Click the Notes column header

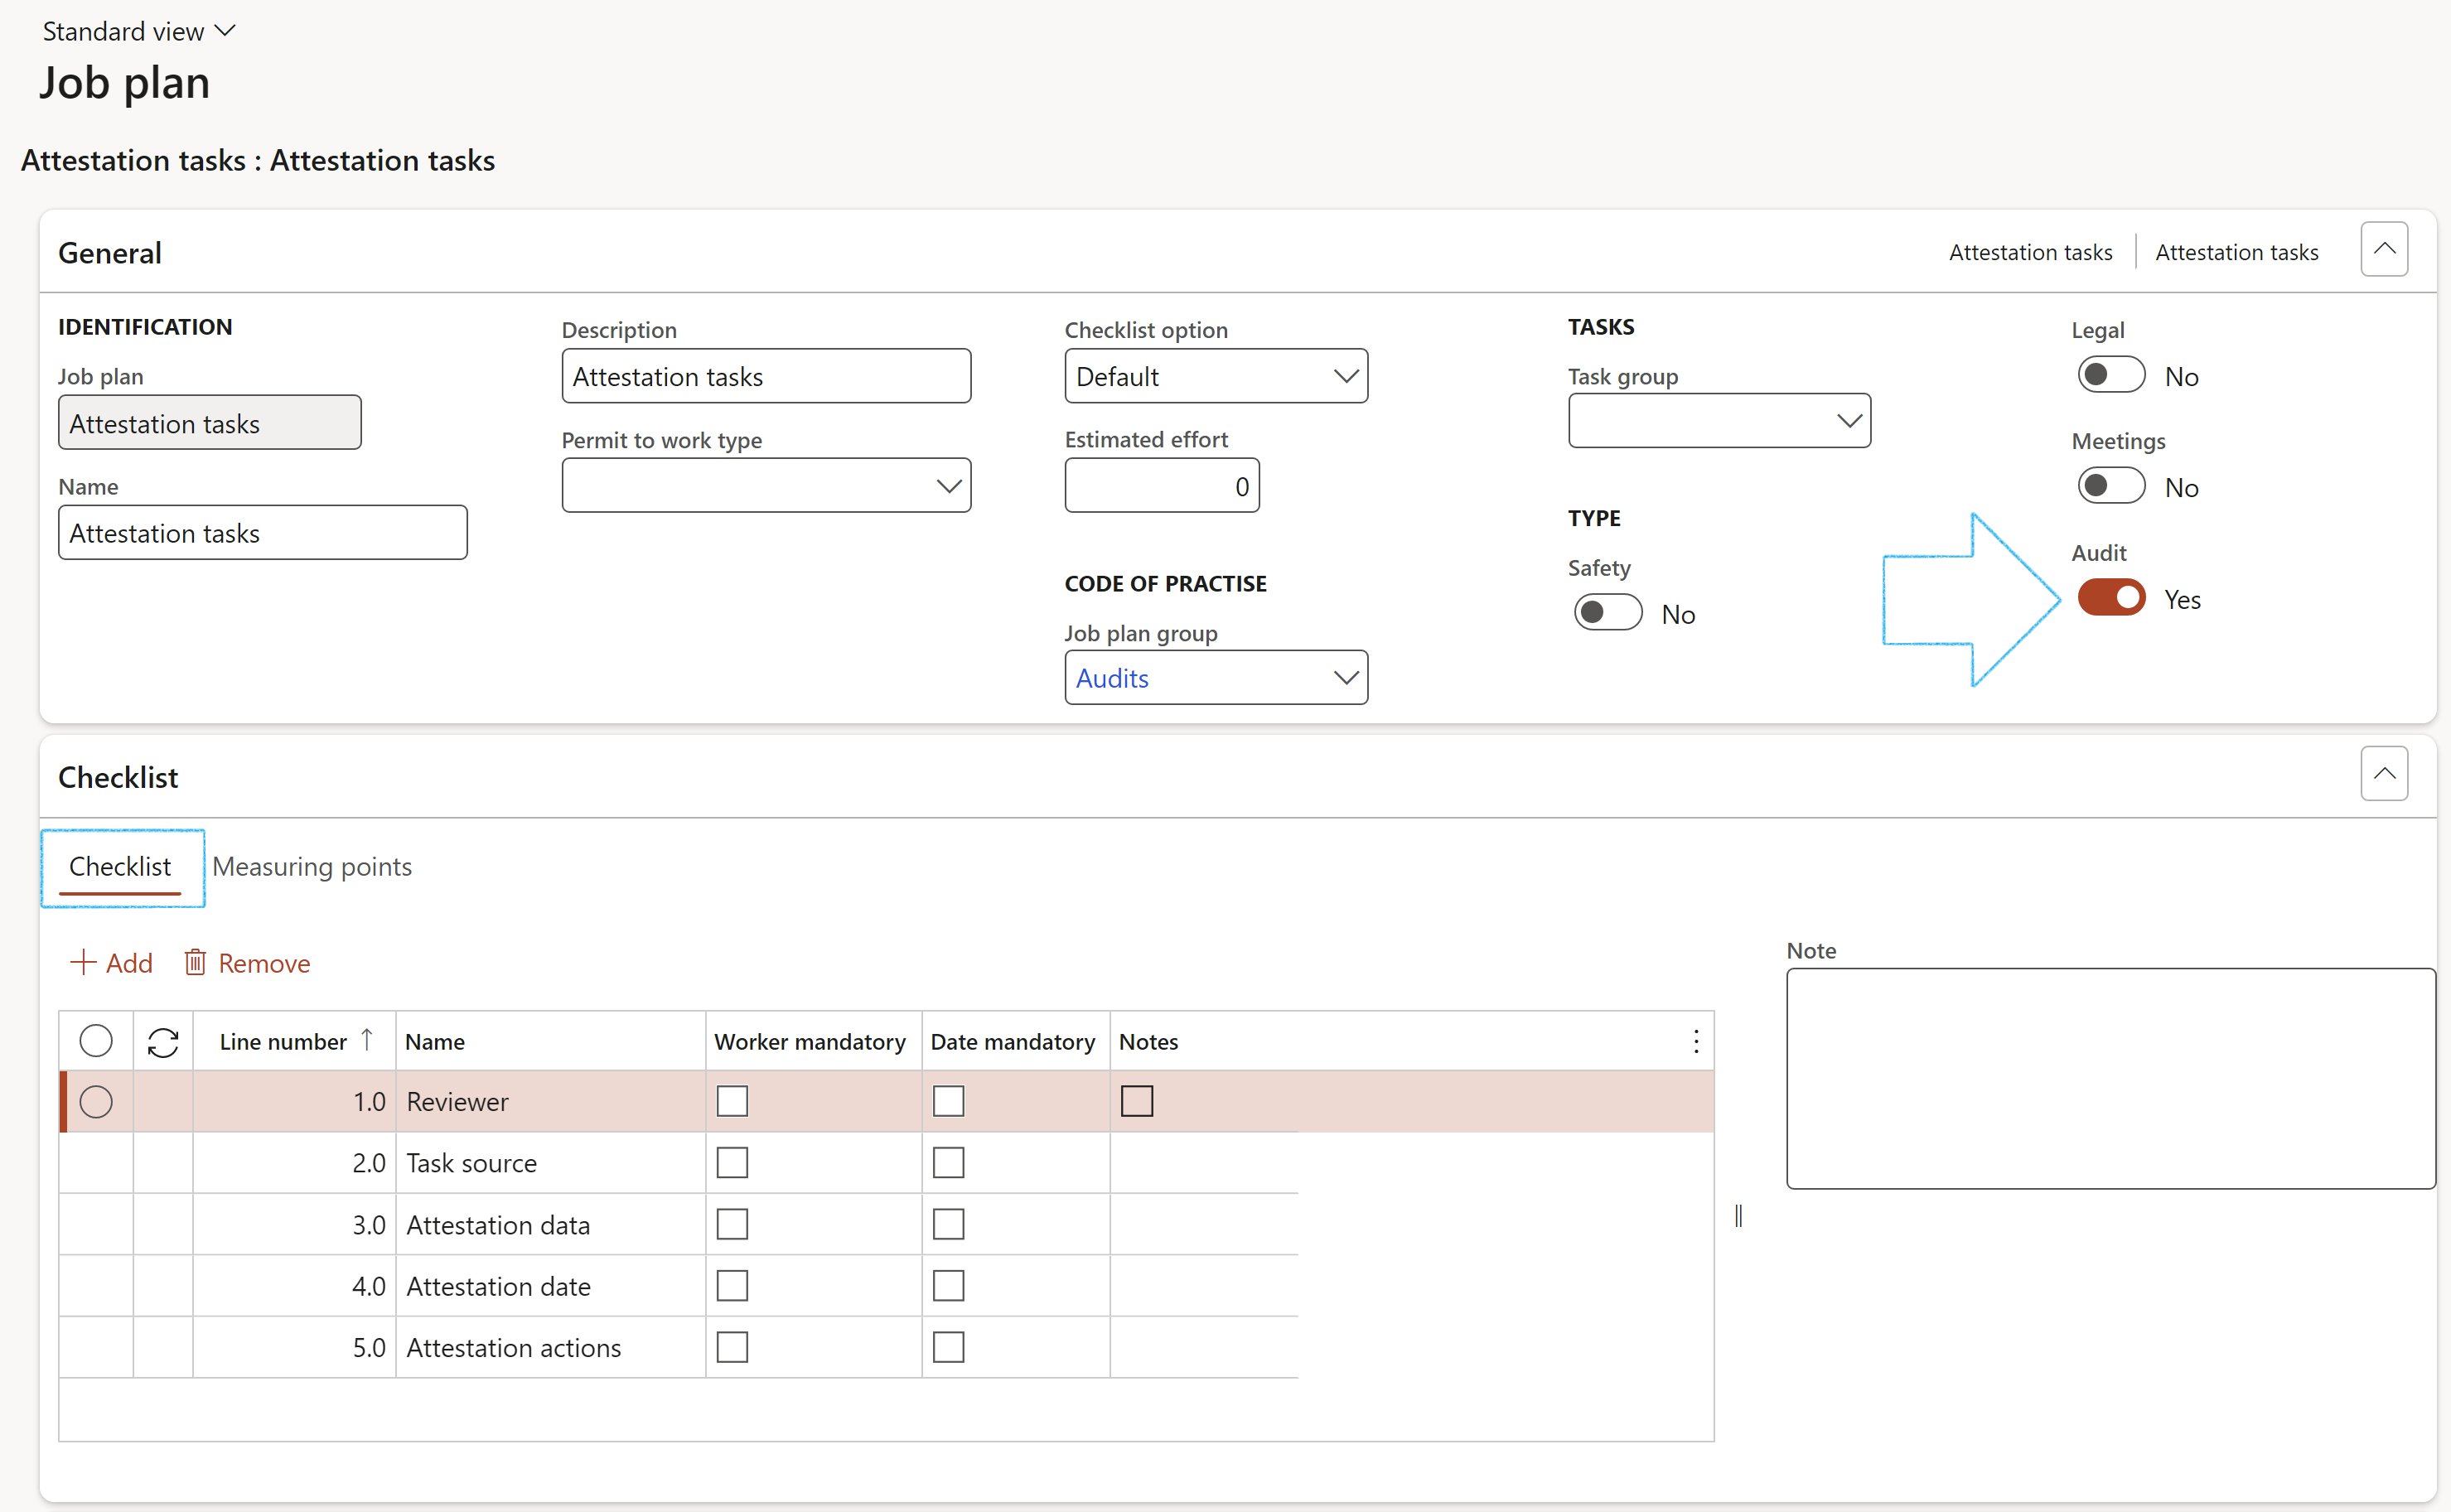(1149, 1042)
